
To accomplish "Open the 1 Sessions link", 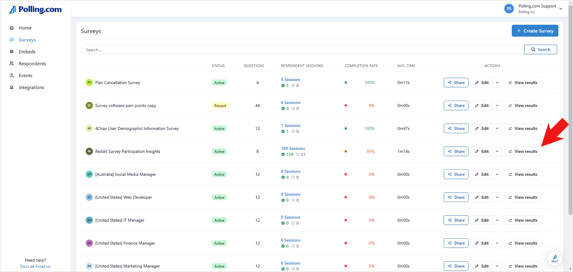I will (x=290, y=126).
